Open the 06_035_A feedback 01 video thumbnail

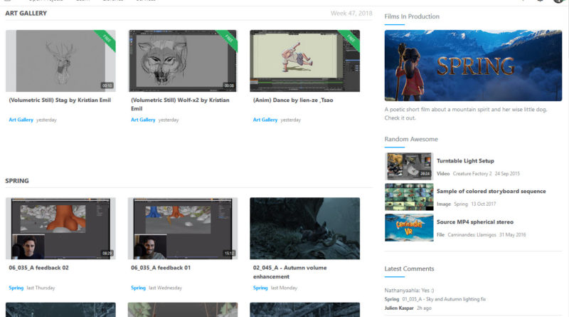[x=183, y=228]
